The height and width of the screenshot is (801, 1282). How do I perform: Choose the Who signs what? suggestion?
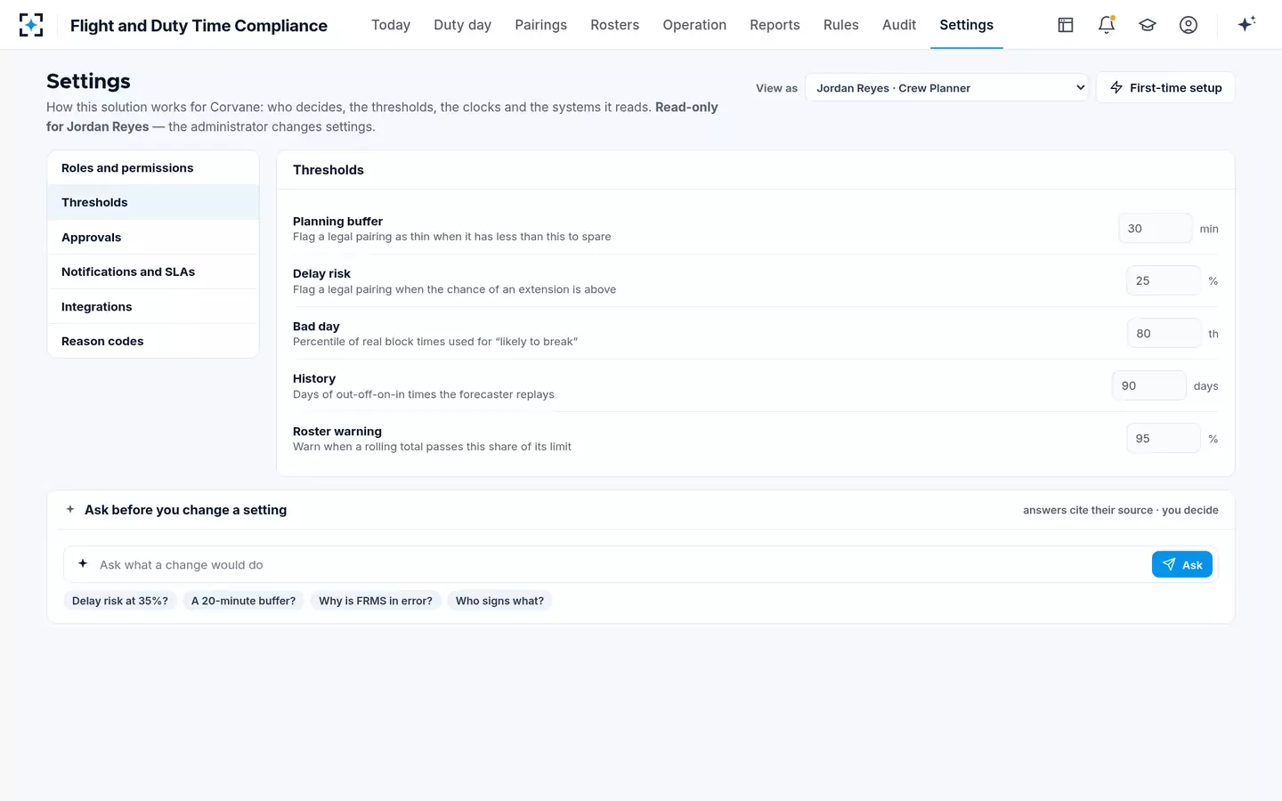pos(499,601)
